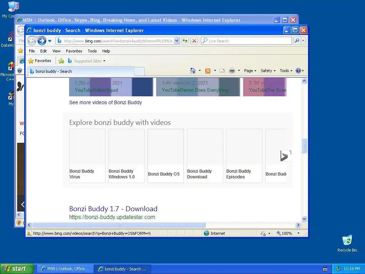Screen dimensions: 365x274
Task: Open the recent pages dropdown arrow
Action: pyautogui.click(x=50, y=41)
